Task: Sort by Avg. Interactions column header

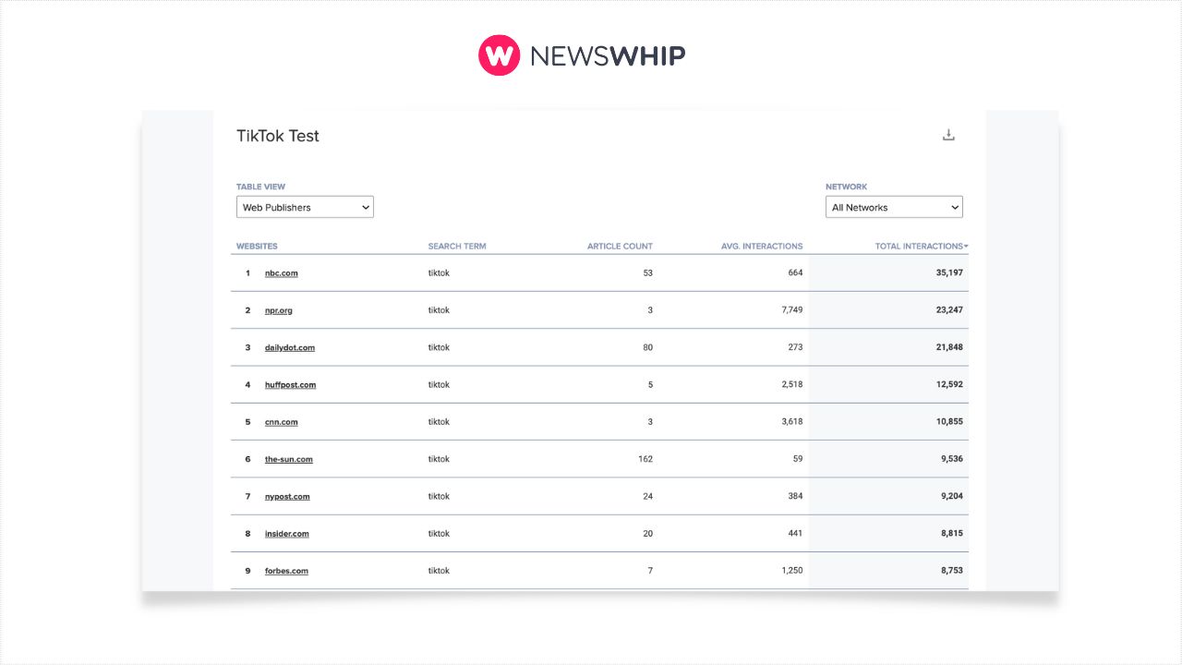Action: click(762, 247)
